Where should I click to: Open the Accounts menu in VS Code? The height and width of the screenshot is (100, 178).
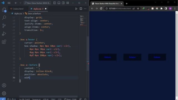point(4,85)
